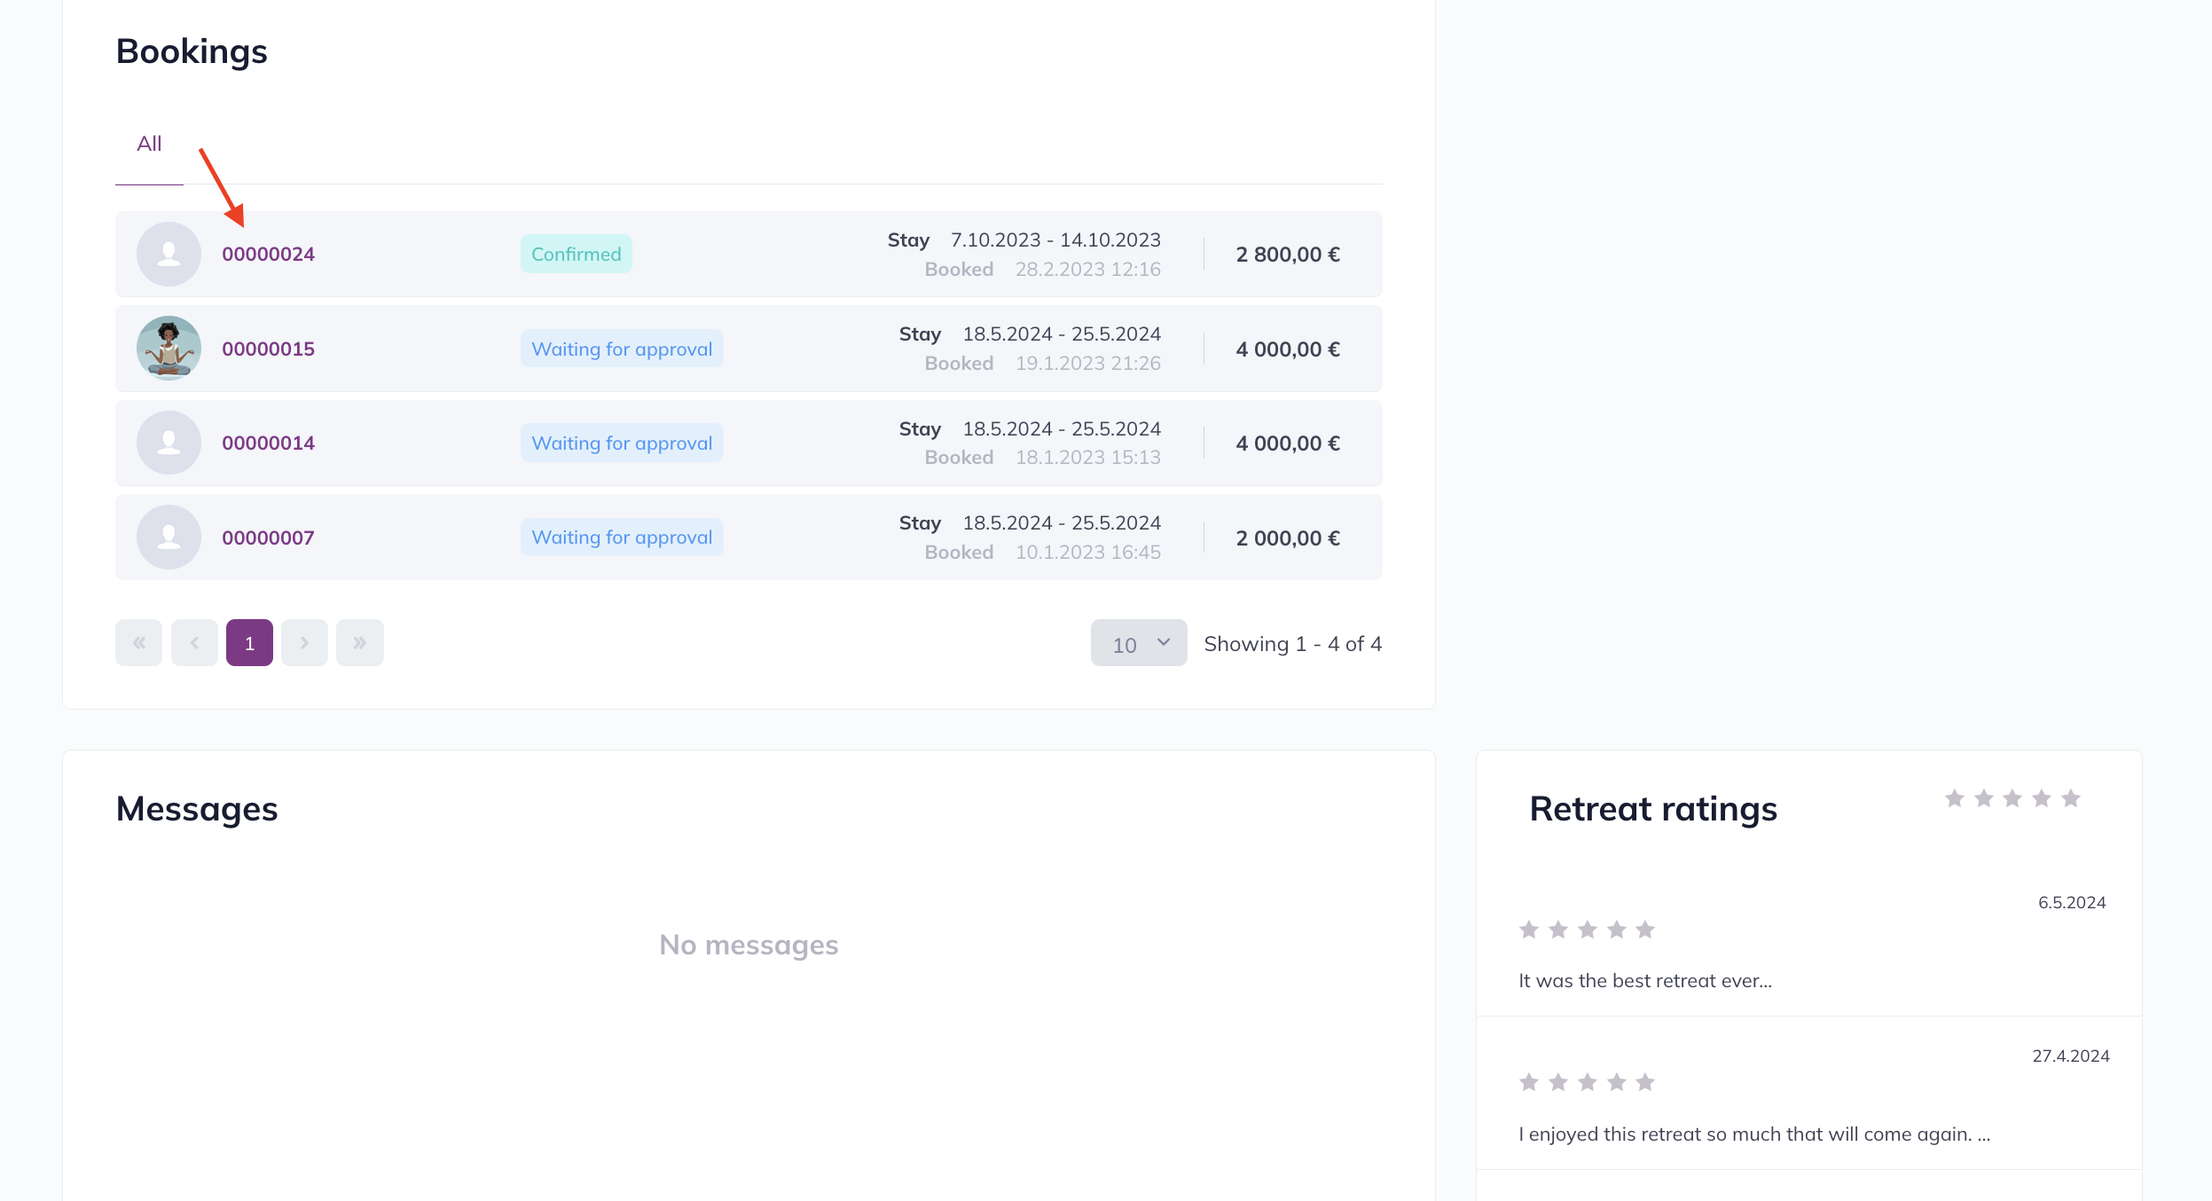Viewport: 2212px width, 1201px height.
Task: Open booking 00000024
Action: [268, 255]
